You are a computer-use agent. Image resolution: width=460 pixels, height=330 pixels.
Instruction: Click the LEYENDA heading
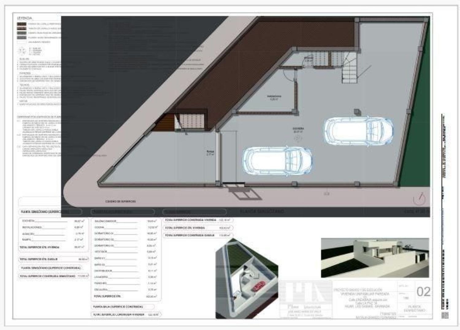click(x=25, y=18)
